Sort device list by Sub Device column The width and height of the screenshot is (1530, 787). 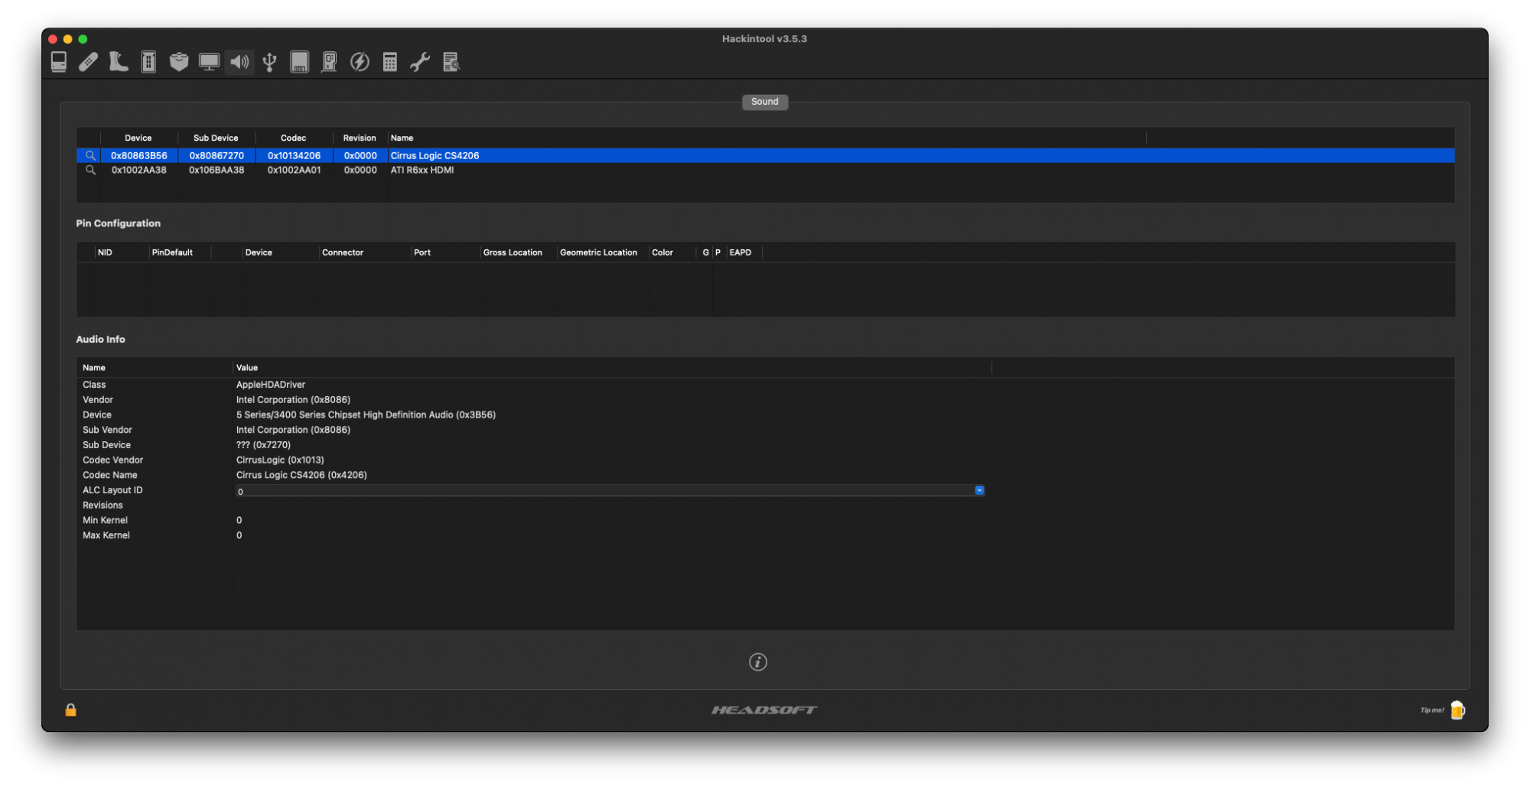tap(216, 138)
